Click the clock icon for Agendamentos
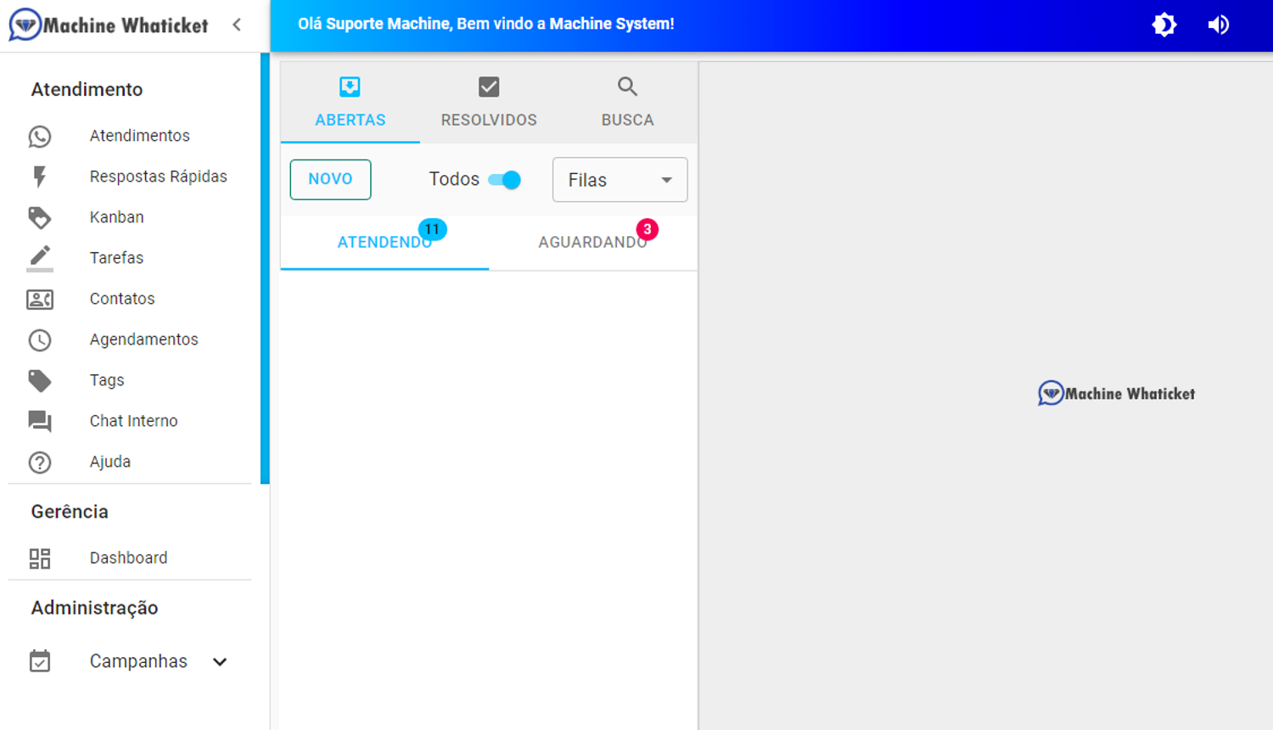Image resolution: width=1273 pixels, height=730 pixels. coord(40,340)
